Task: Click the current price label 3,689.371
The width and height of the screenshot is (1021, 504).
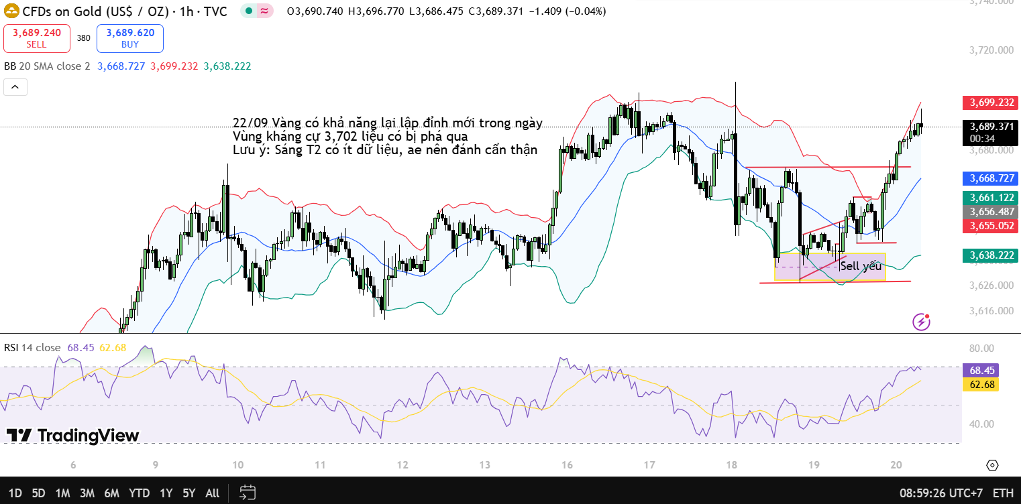Action: tap(990, 126)
